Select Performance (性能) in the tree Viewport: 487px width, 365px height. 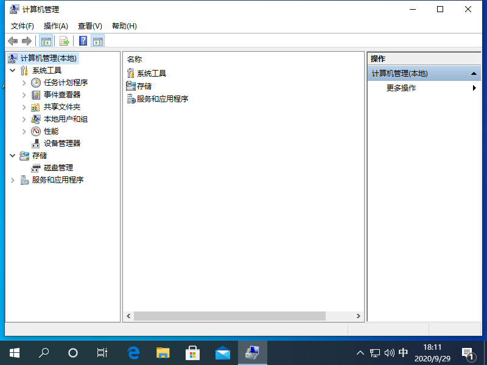pos(52,131)
